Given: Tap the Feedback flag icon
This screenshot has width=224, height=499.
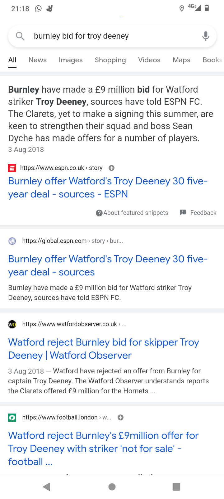Looking at the screenshot, I should pyautogui.click(x=183, y=213).
